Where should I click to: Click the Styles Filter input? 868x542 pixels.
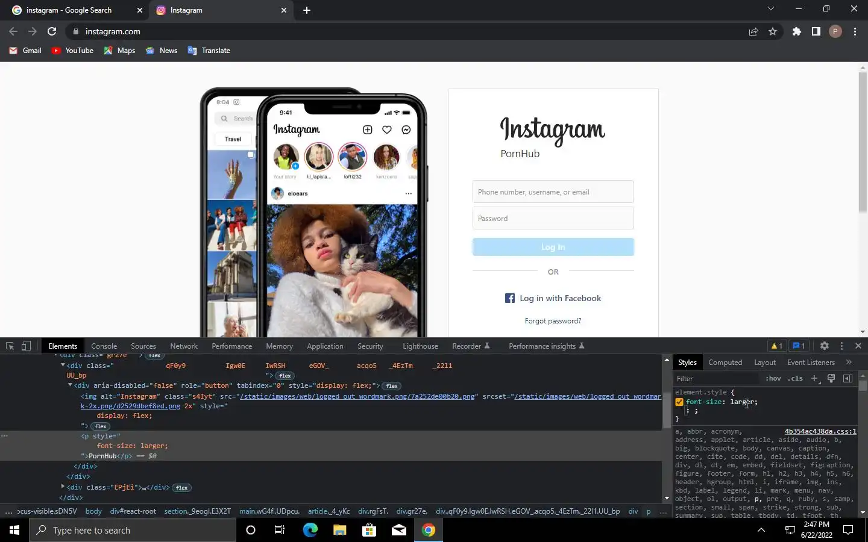(x=717, y=378)
